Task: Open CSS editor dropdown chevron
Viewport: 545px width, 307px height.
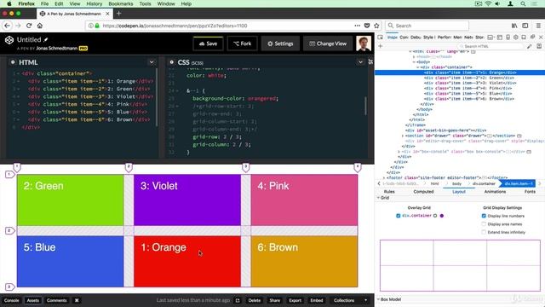Action: click(360, 62)
